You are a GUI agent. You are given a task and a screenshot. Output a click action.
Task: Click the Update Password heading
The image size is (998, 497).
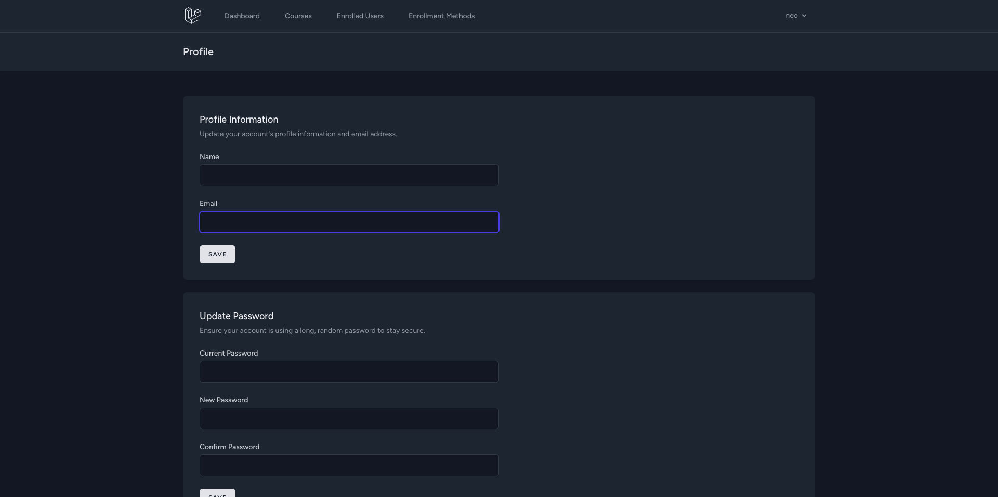[237, 316]
